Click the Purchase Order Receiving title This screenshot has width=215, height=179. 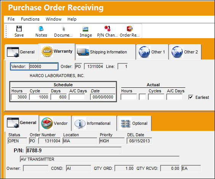coord(56,8)
